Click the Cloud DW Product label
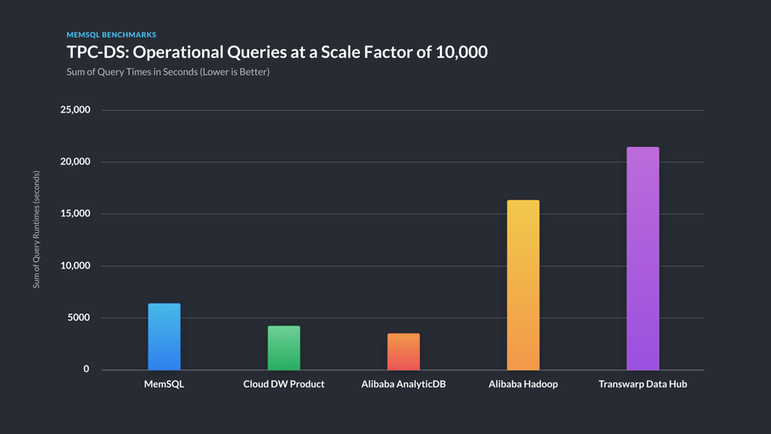Image resolution: width=771 pixels, height=434 pixels. [x=284, y=384]
